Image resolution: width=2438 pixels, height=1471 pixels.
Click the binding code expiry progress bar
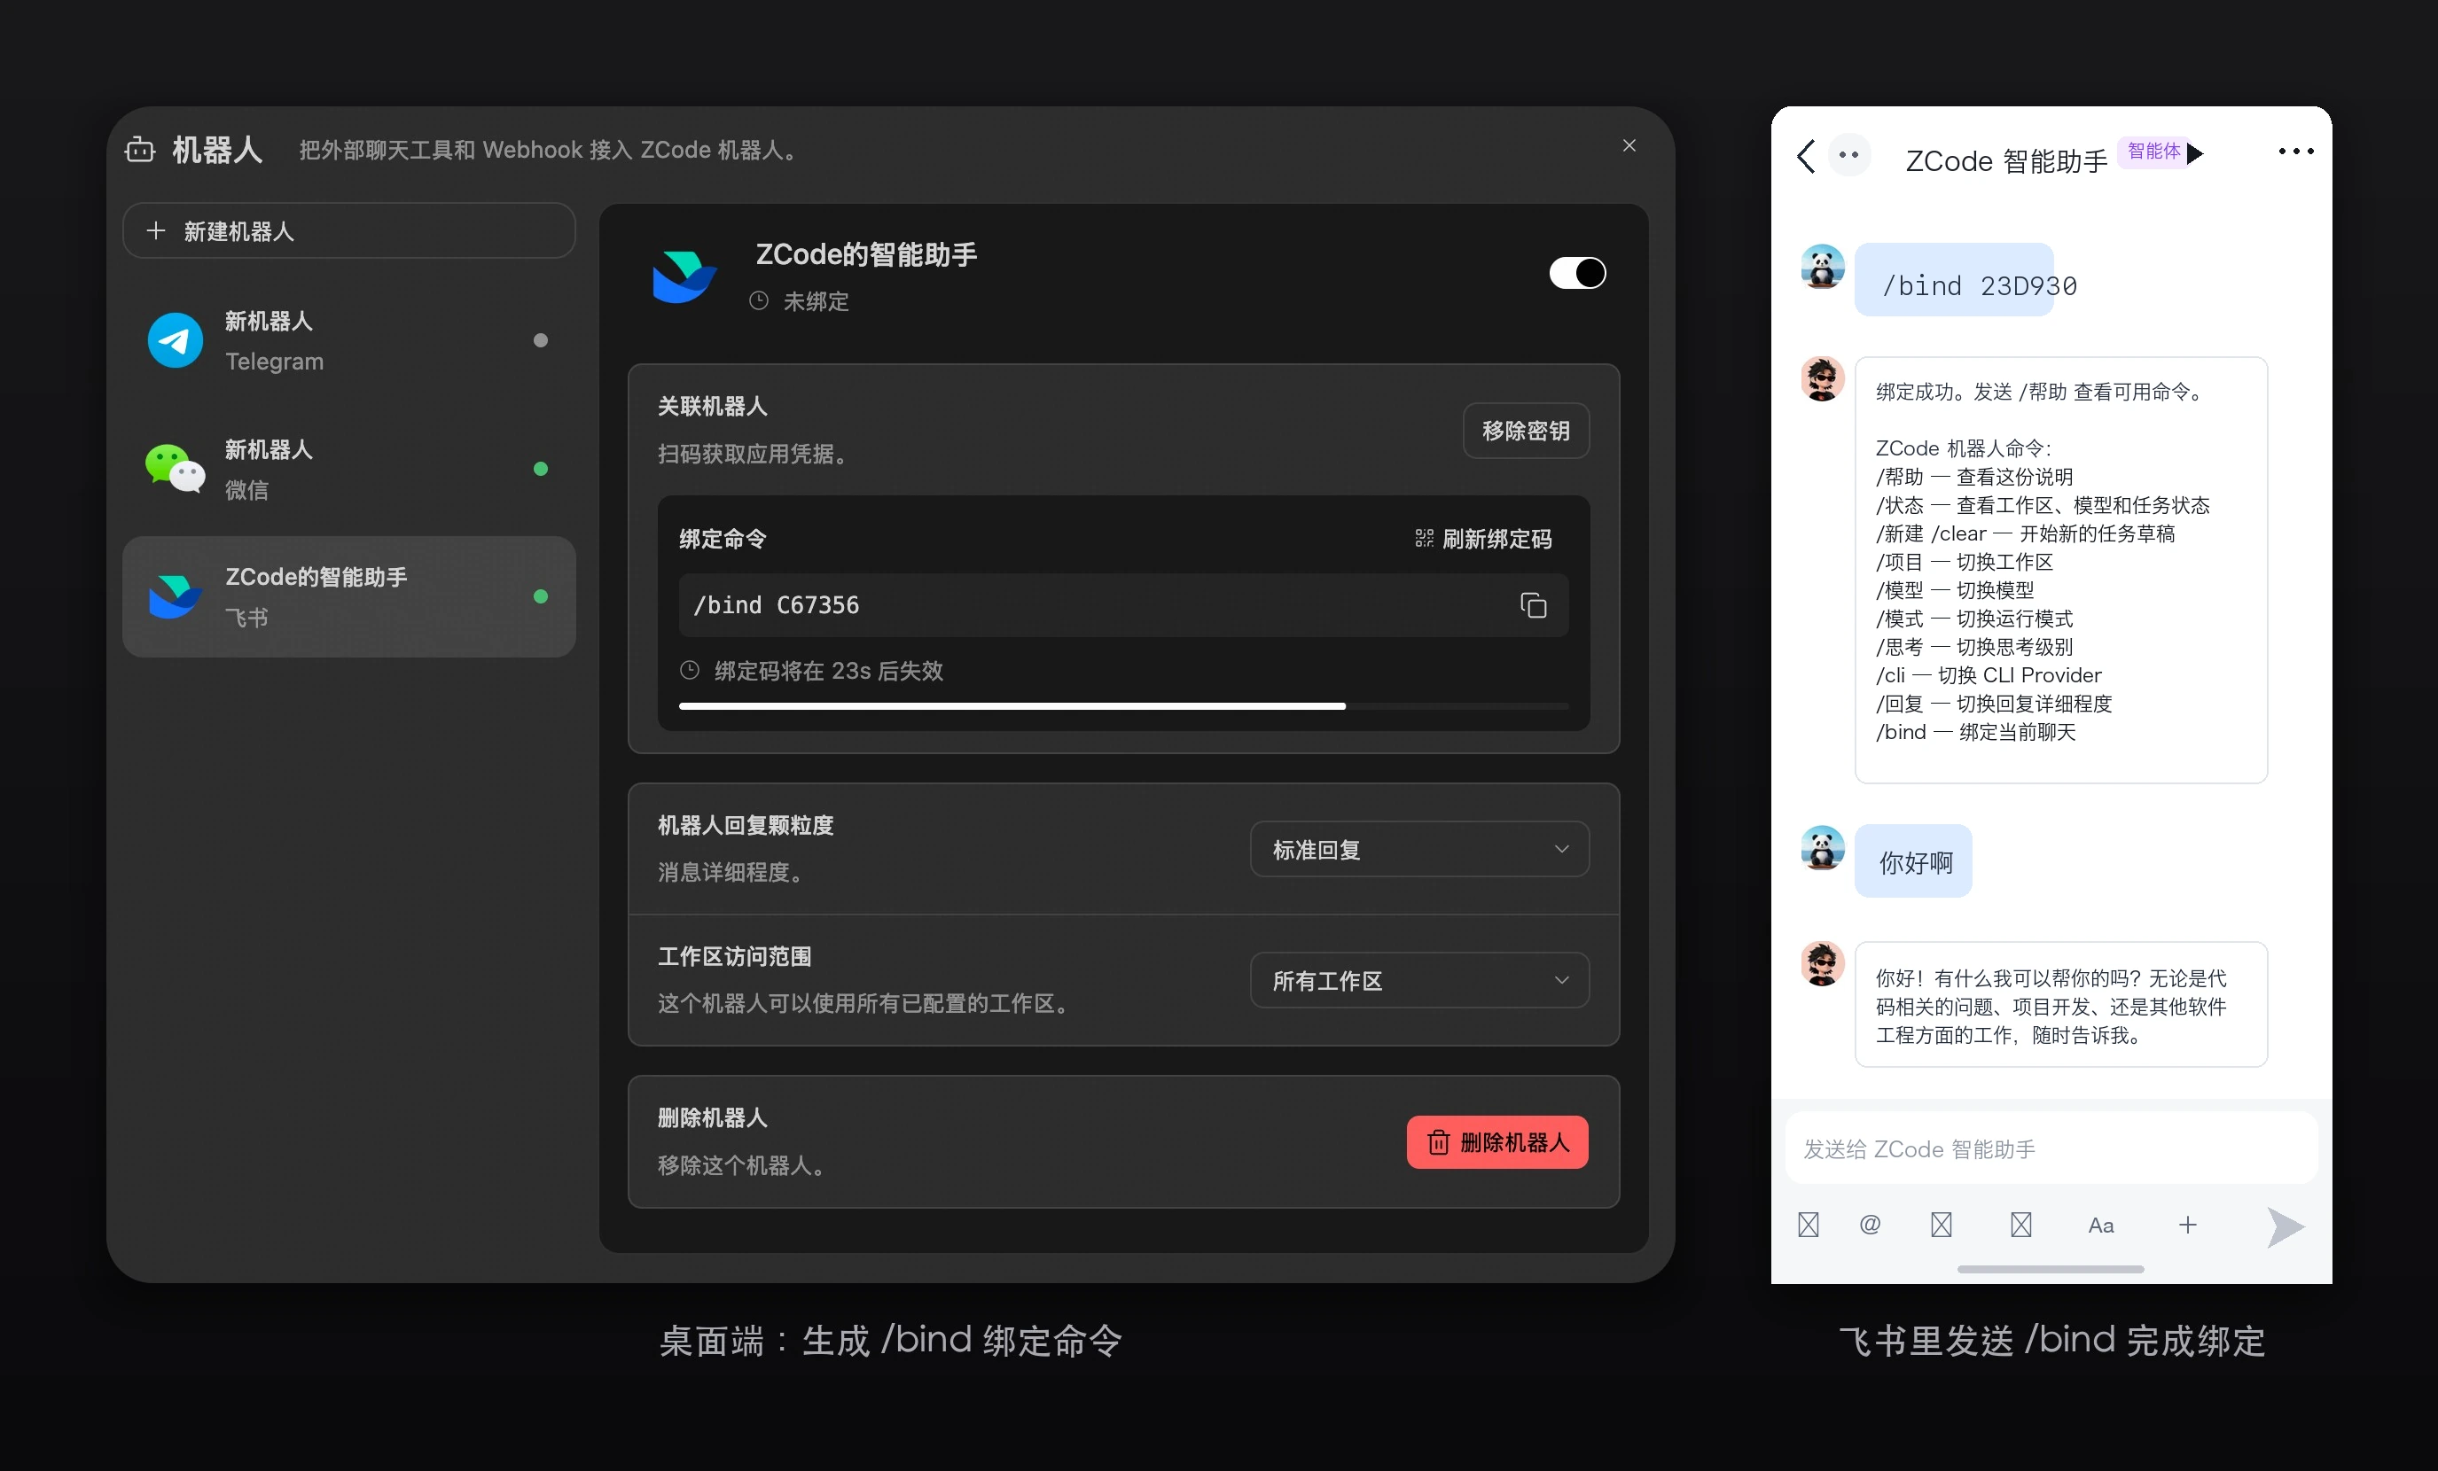pos(1123,706)
